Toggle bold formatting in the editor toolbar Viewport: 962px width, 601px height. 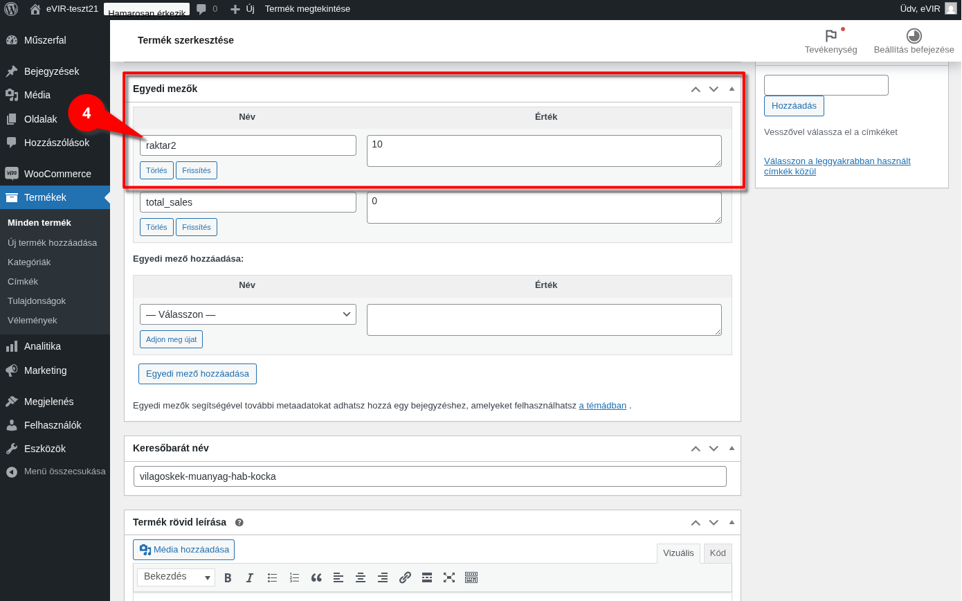tap(228, 577)
